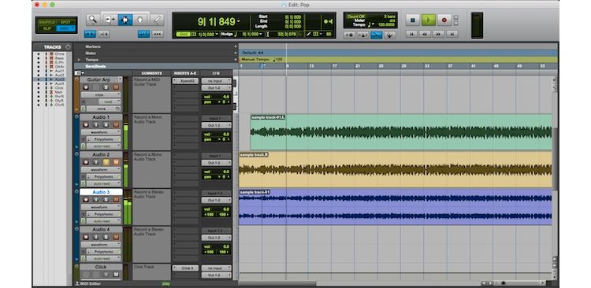Viewport: 591px width, 288px height.
Task: Open Audio 1 auto read automation selector
Action: point(103,146)
